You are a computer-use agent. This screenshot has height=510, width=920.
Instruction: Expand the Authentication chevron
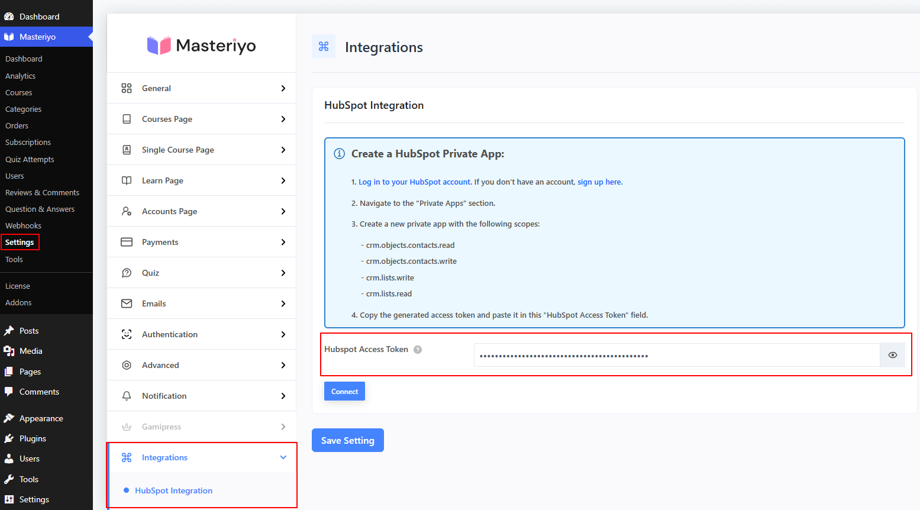[283, 334]
